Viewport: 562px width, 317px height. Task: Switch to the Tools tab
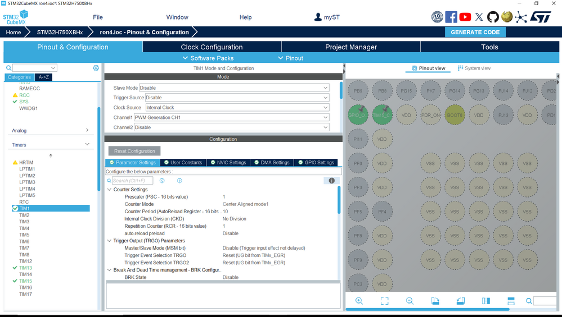point(489,47)
